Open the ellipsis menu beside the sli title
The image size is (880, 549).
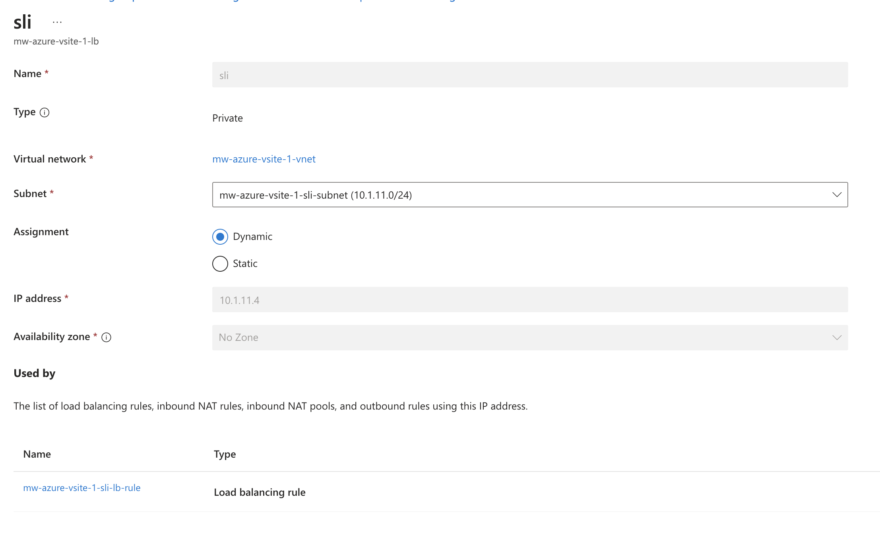click(x=57, y=21)
